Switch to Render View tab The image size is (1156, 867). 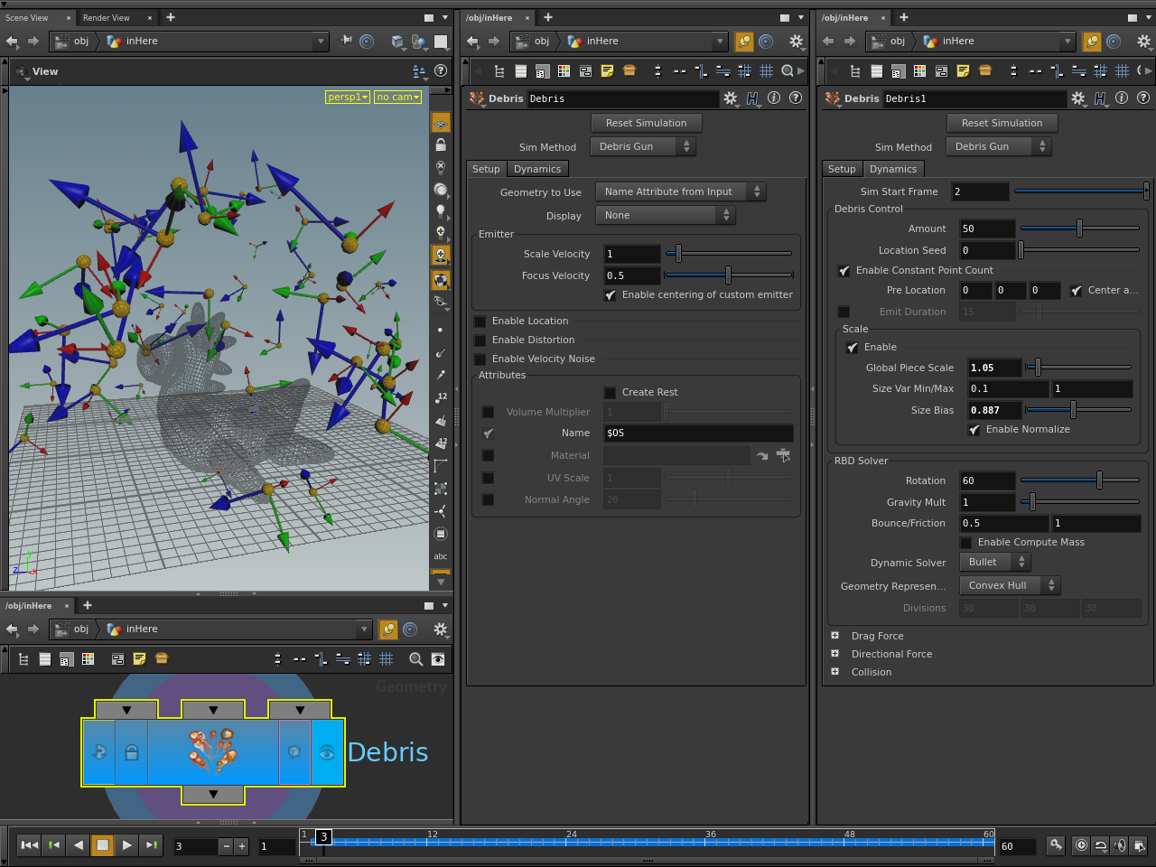click(x=107, y=17)
